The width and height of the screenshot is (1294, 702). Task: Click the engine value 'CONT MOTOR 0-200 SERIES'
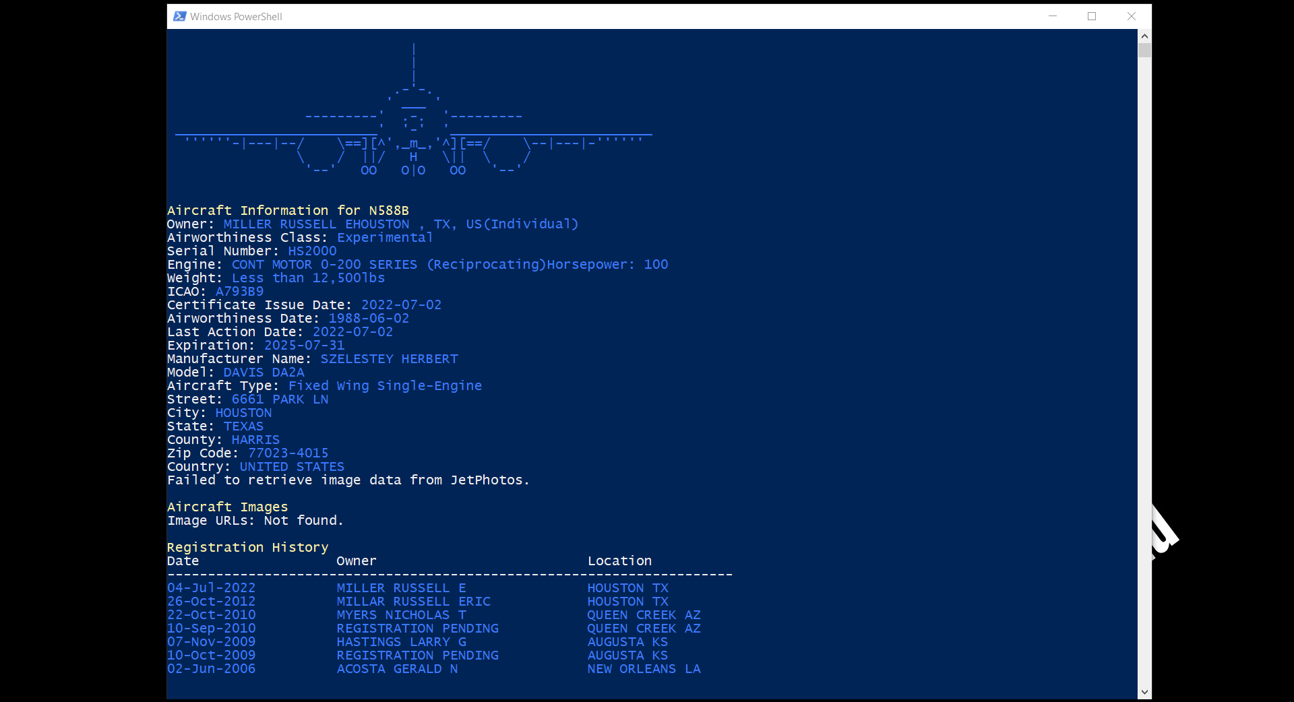pos(324,265)
